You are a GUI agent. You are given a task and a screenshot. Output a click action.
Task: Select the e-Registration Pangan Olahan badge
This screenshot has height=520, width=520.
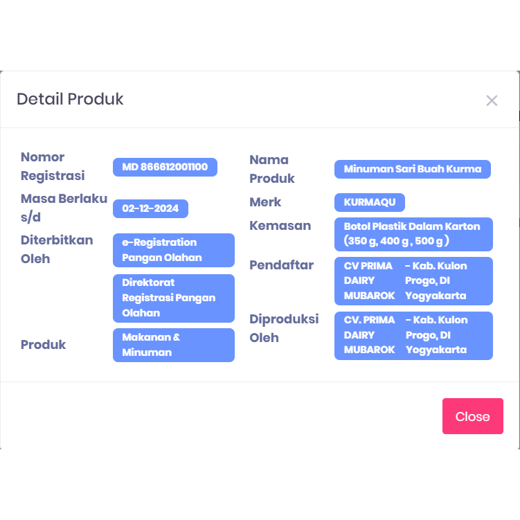click(173, 250)
